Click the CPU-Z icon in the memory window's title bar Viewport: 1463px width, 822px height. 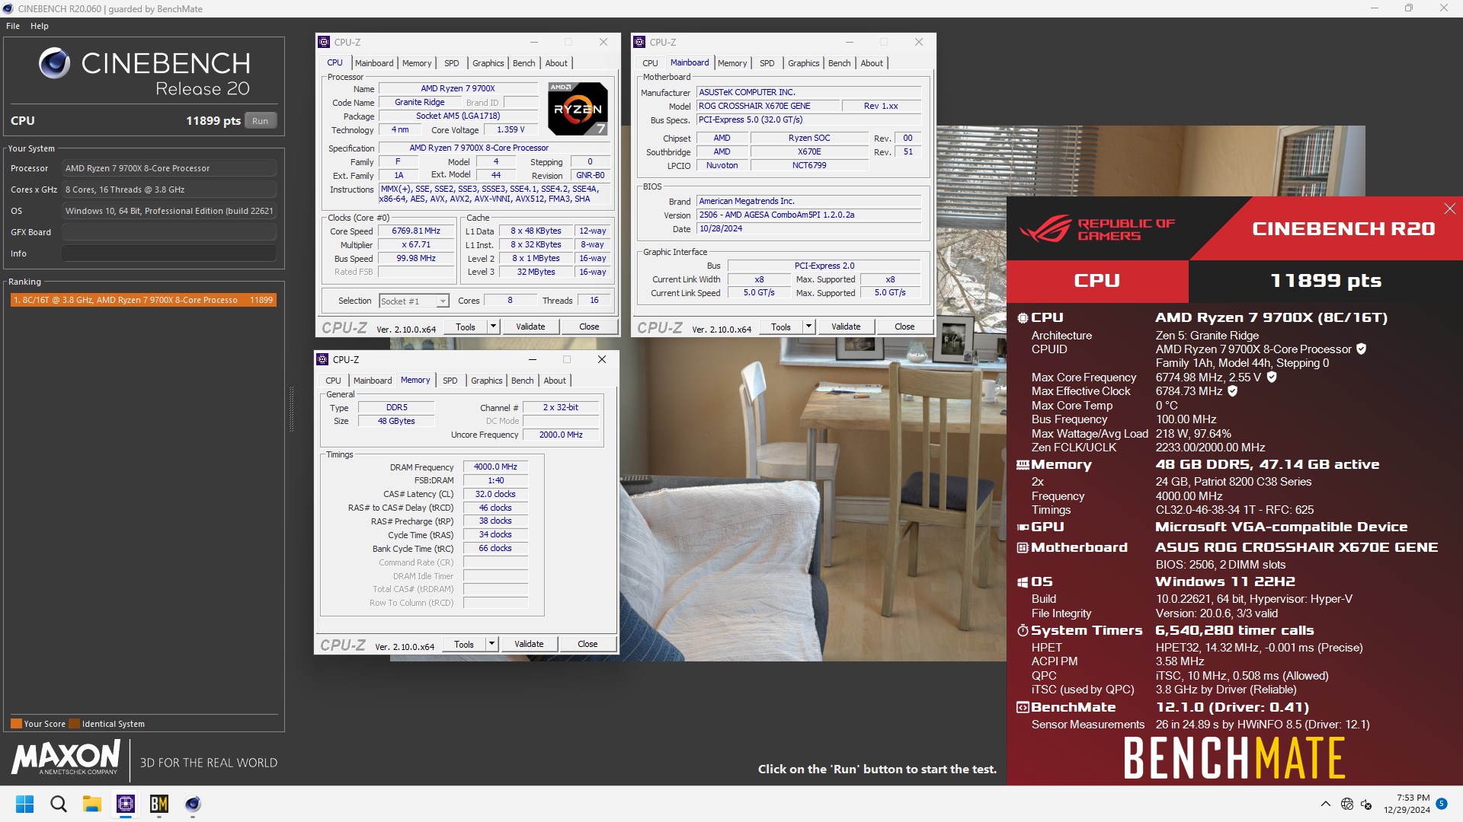point(323,359)
